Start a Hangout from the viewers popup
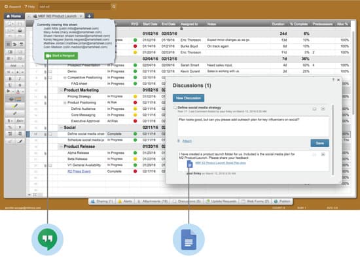 (x=61, y=56)
